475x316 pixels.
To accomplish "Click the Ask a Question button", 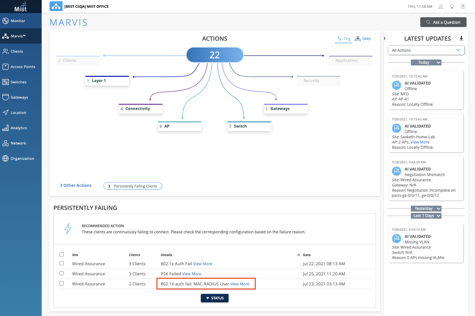I will [443, 22].
